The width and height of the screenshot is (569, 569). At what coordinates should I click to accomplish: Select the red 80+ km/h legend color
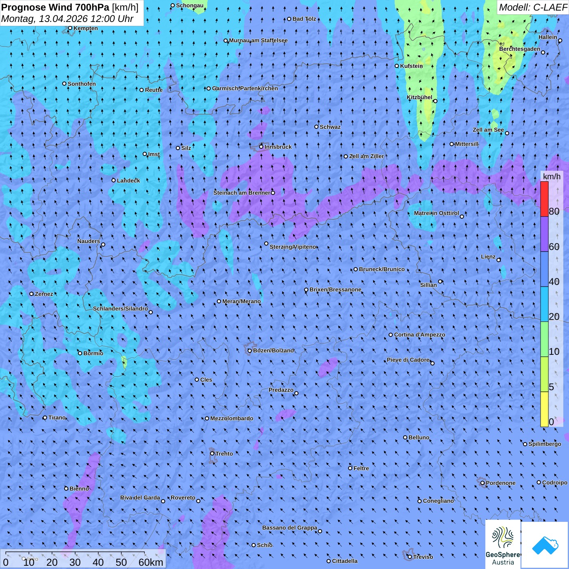544,199
